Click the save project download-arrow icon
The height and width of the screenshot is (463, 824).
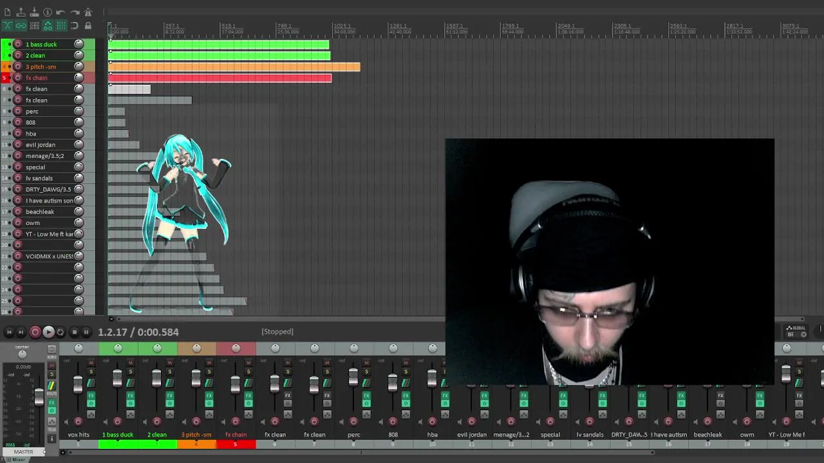pos(34,12)
